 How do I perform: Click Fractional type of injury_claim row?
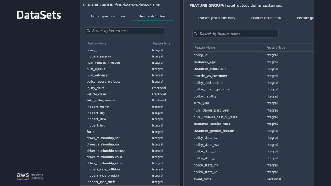(159, 88)
